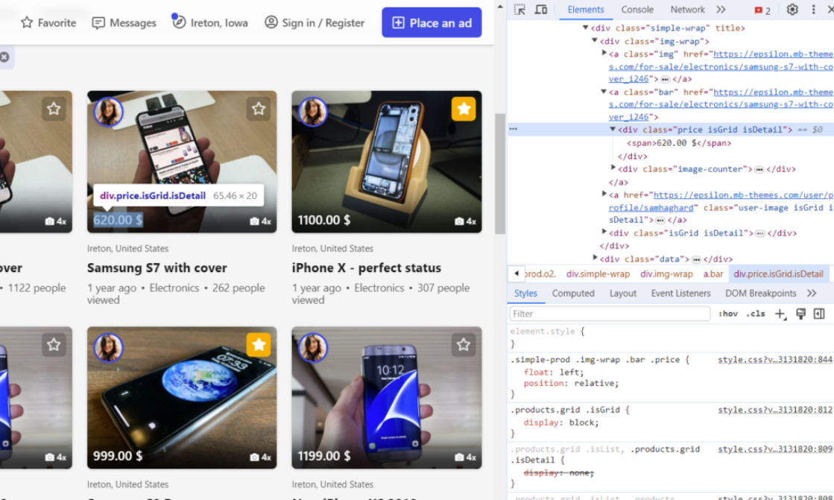The width and height of the screenshot is (834, 500).
Task: Toggle computed styles sidebar icon
Action: [819, 314]
